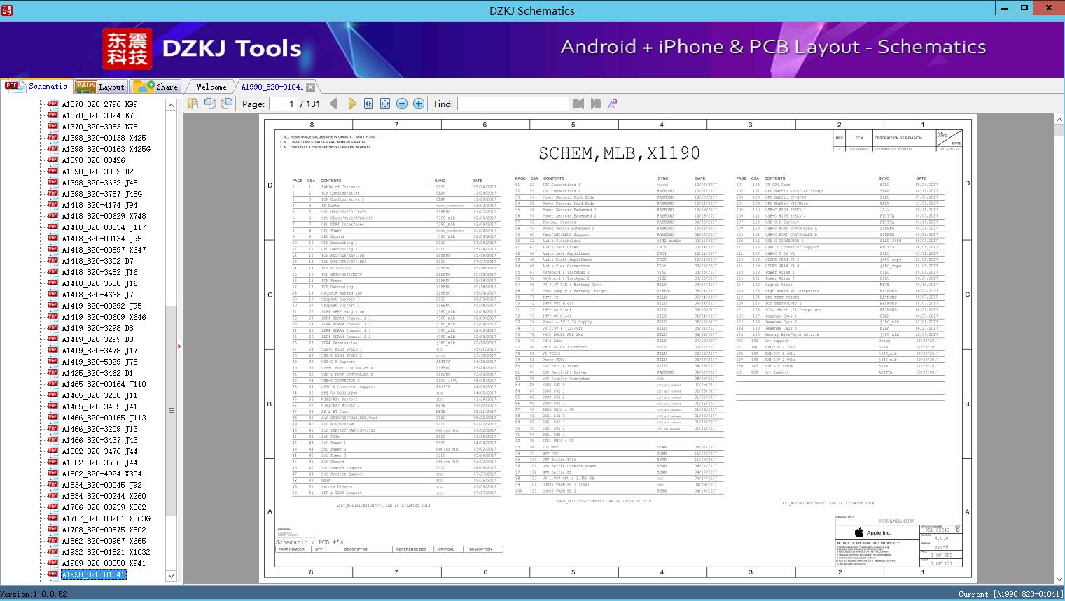Switch to the Welcome document tab
The image size is (1065, 601).
pos(211,87)
